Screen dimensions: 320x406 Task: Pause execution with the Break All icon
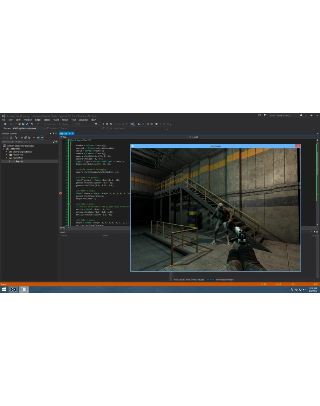[103, 124]
